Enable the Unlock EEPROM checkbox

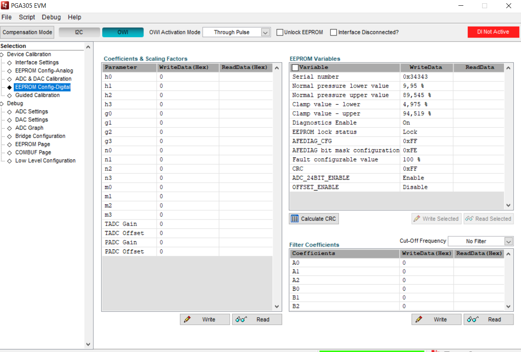click(281, 32)
